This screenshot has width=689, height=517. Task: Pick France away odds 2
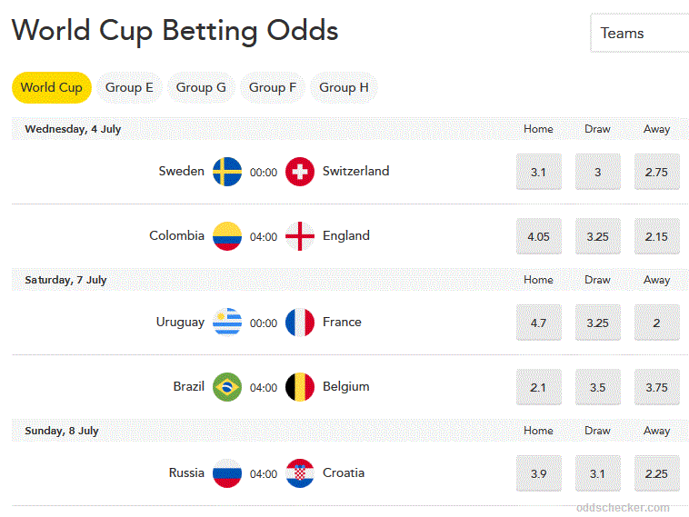(657, 323)
